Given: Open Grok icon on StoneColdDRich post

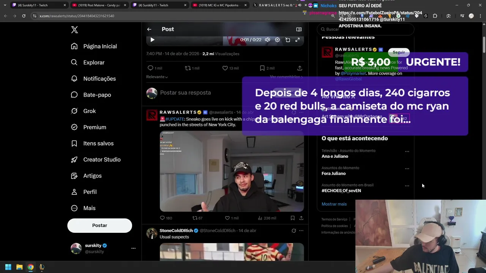Looking at the screenshot, I should tap(293, 231).
